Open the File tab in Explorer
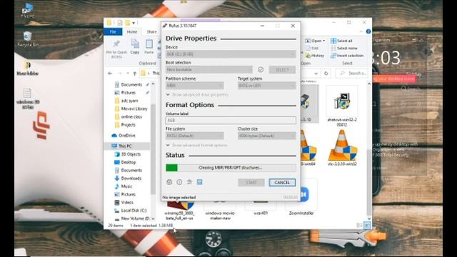The height and width of the screenshot is (257, 457). click(x=113, y=31)
